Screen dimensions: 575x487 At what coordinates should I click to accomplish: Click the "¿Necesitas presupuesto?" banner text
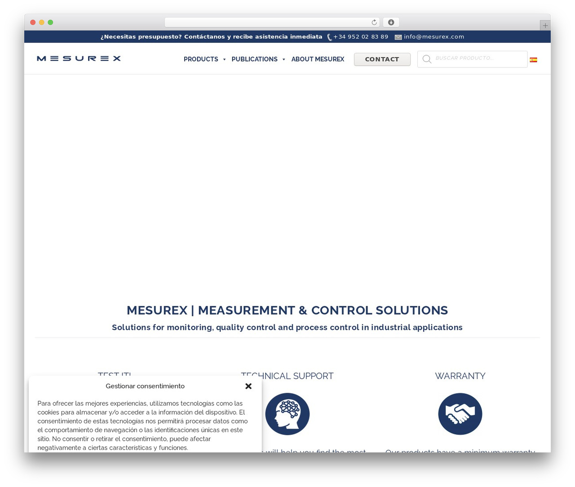click(x=212, y=37)
